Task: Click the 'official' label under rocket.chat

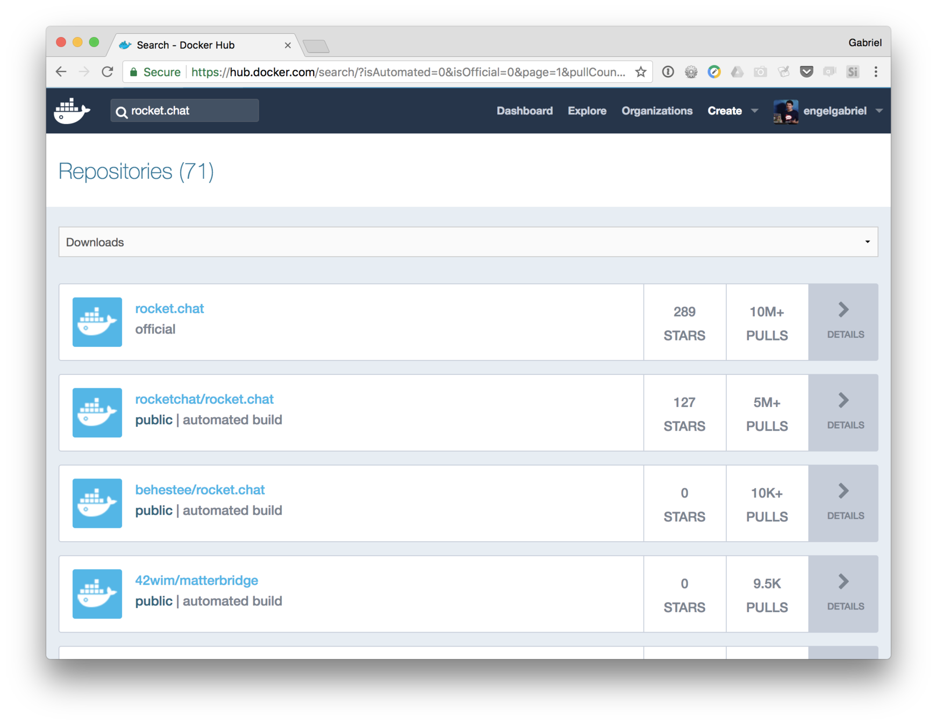Action: point(155,329)
